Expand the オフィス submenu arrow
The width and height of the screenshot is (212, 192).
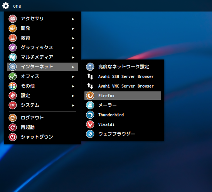(x=73, y=77)
